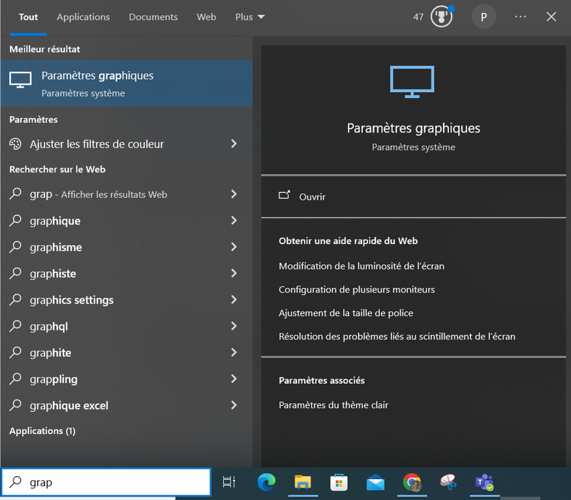Open the rewards trophy badge icon
Viewport: 571px width, 500px height.
click(442, 17)
